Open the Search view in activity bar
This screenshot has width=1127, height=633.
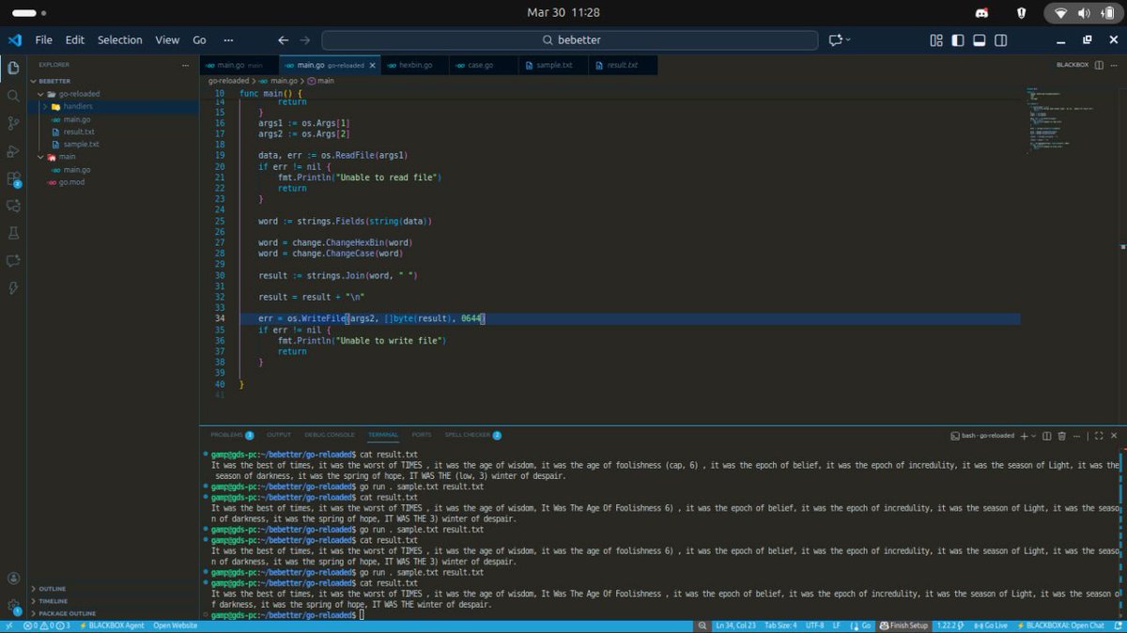[13, 96]
